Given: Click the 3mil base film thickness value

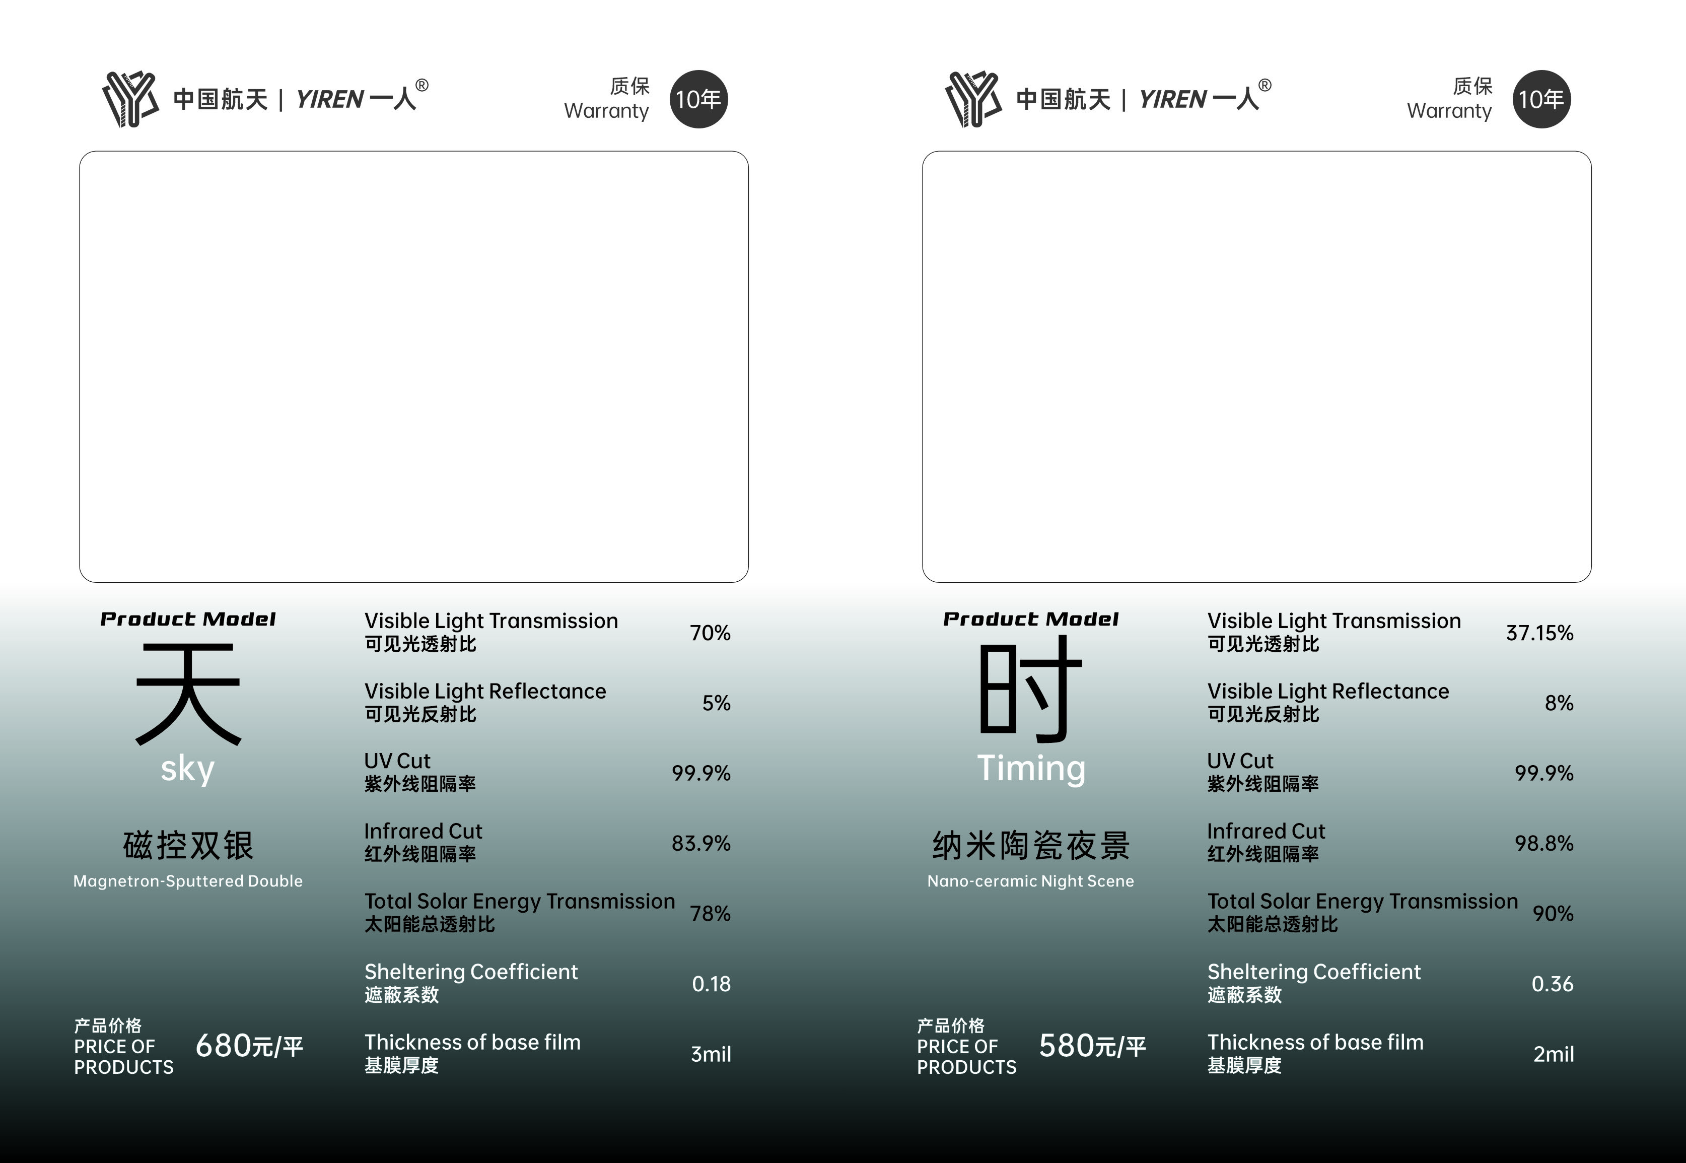Looking at the screenshot, I should pyautogui.click(x=711, y=1054).
